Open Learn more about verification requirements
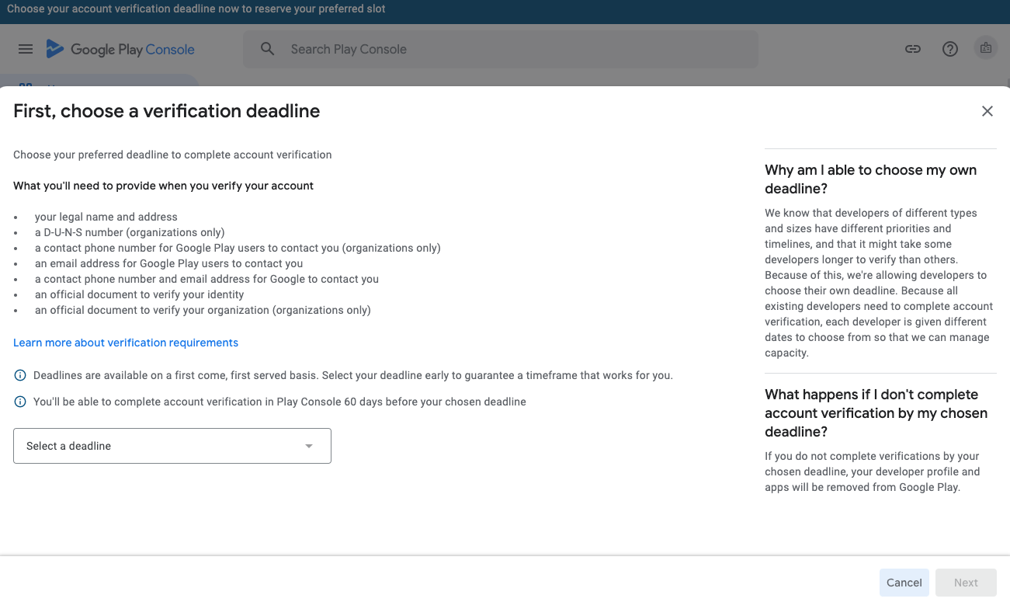This screenshot has height=602, width=1010. (126, 343)
